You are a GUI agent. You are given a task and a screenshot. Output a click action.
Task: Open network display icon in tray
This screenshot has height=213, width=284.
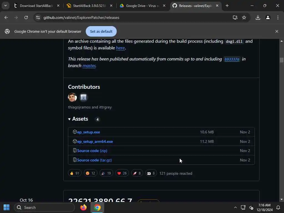coord(243,207)
